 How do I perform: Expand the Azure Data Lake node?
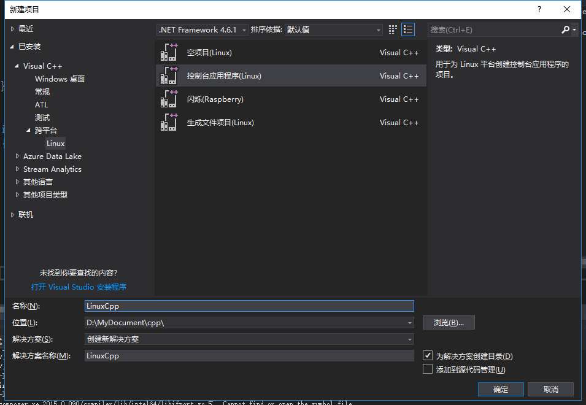(17, 156)
